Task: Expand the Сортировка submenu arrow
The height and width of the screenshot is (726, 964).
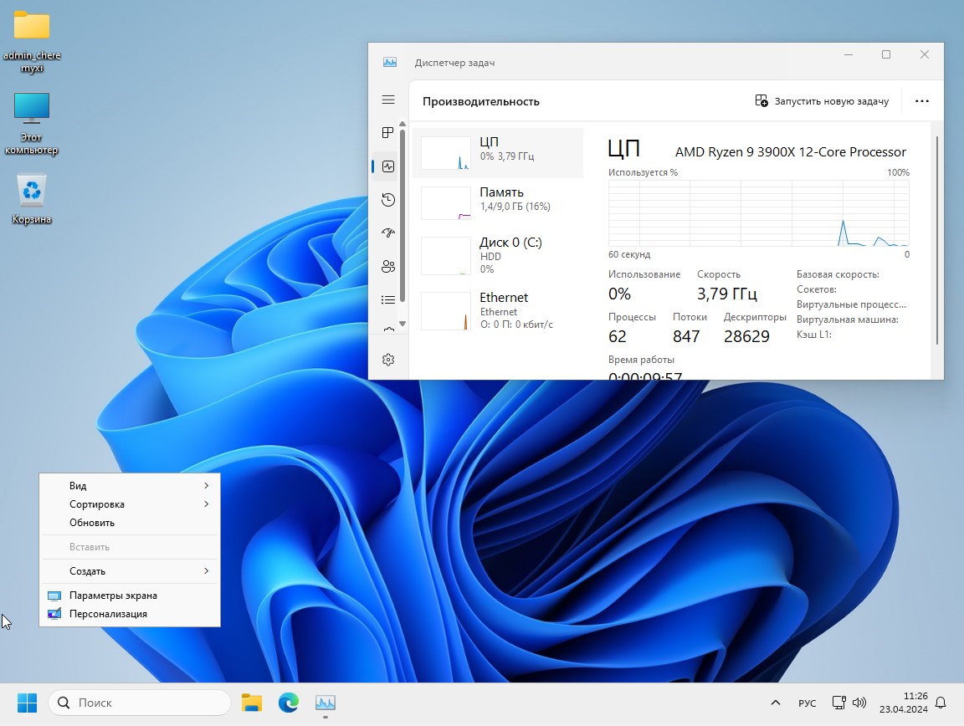Action: click(x=207, y=504)
